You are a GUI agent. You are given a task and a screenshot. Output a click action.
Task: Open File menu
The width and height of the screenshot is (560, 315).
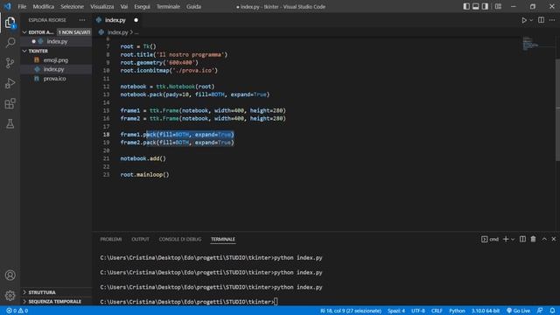click(22, 6)
